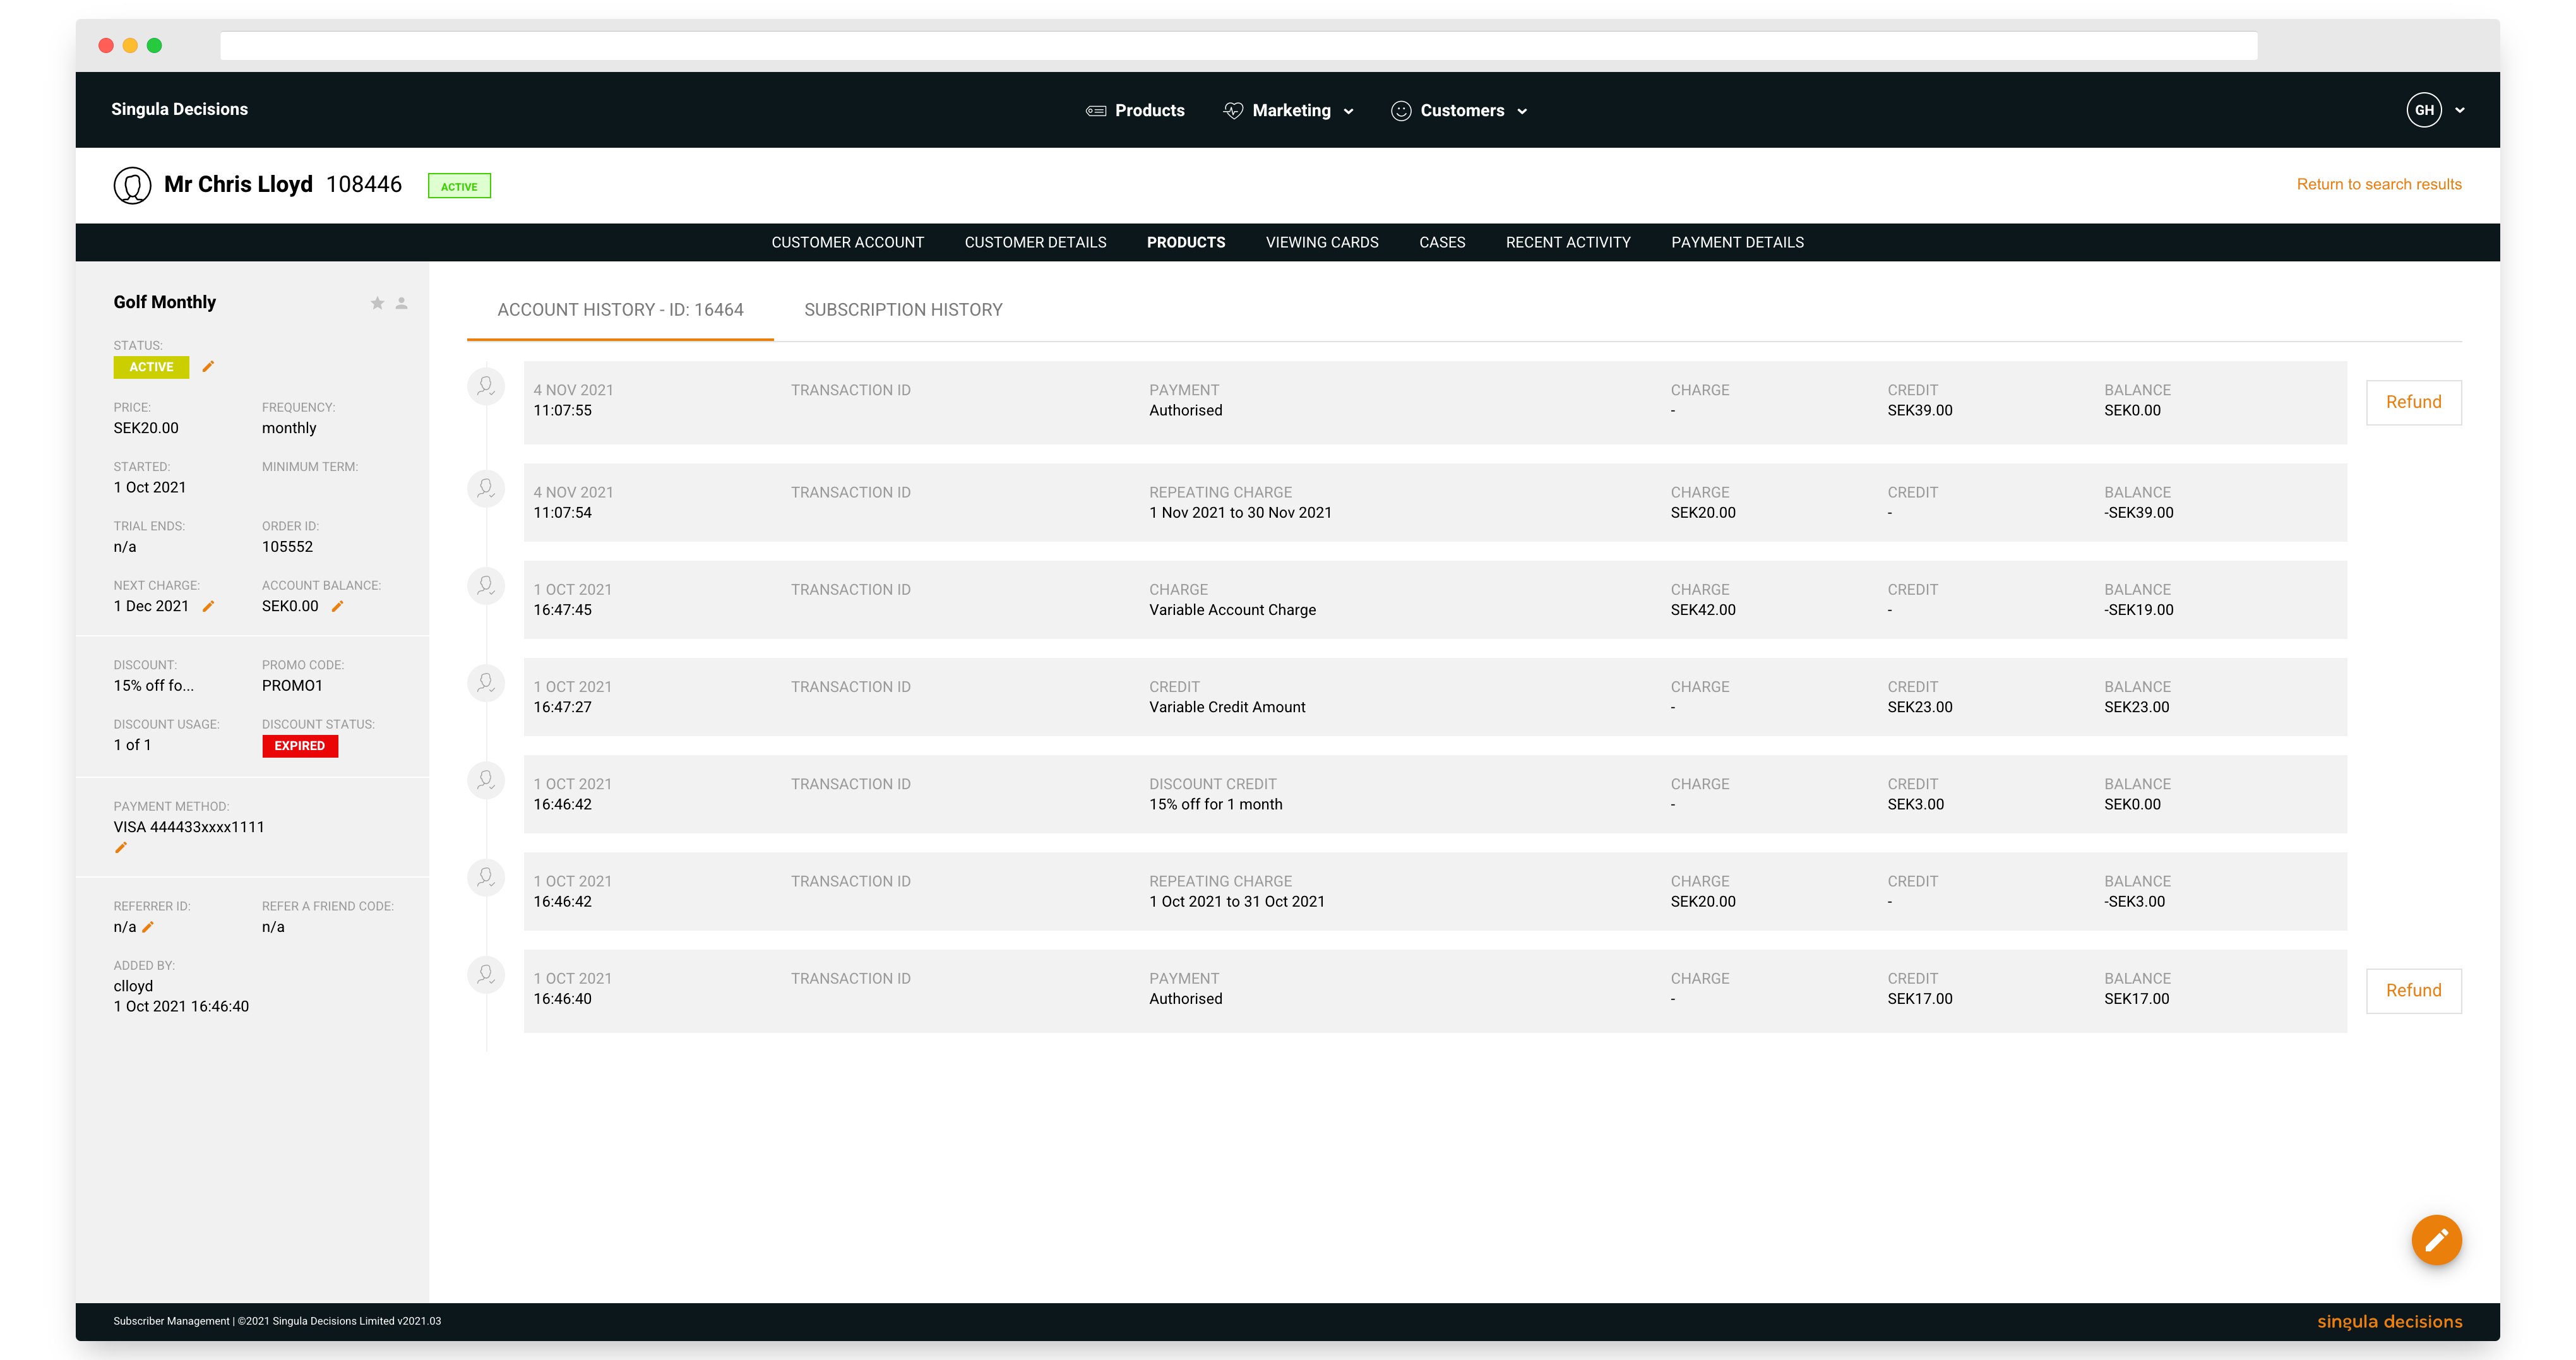Click the star icon beside Golf Monthly

[x=377, y=303]
